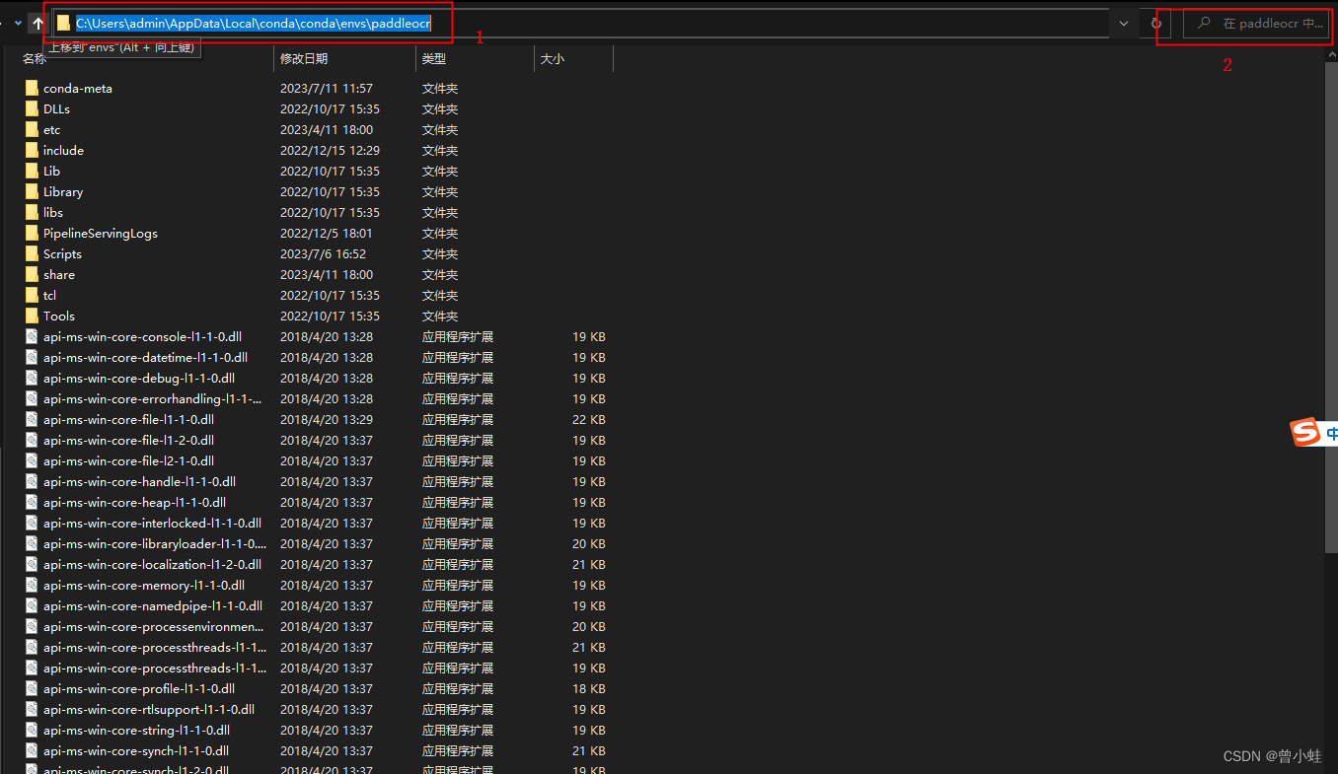Click 20 KB size of libraryloader dll row
This screenshot has width=1338, height=774.
589,544
